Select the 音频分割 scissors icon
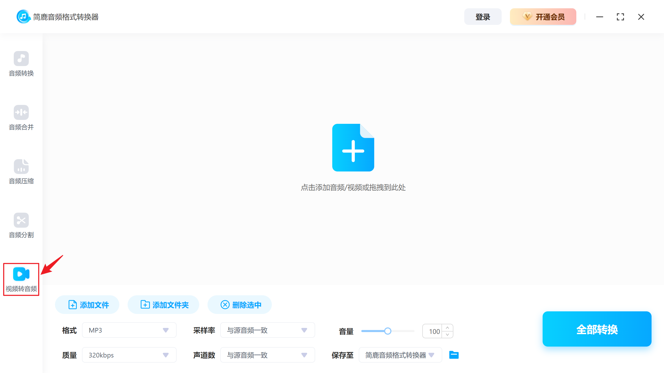The height and width of the screenshot is (373, 664). 21,220
